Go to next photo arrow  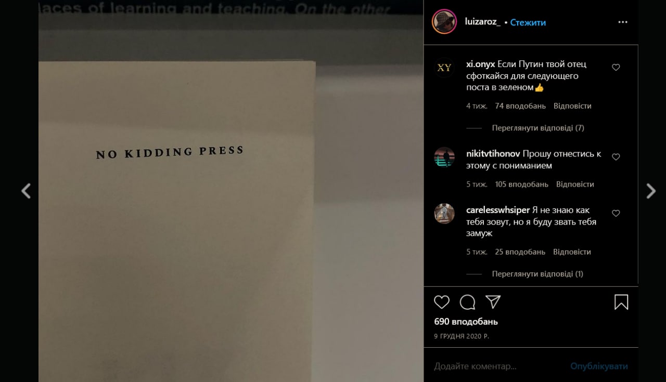pyautogui.click(x=651, y=191)
